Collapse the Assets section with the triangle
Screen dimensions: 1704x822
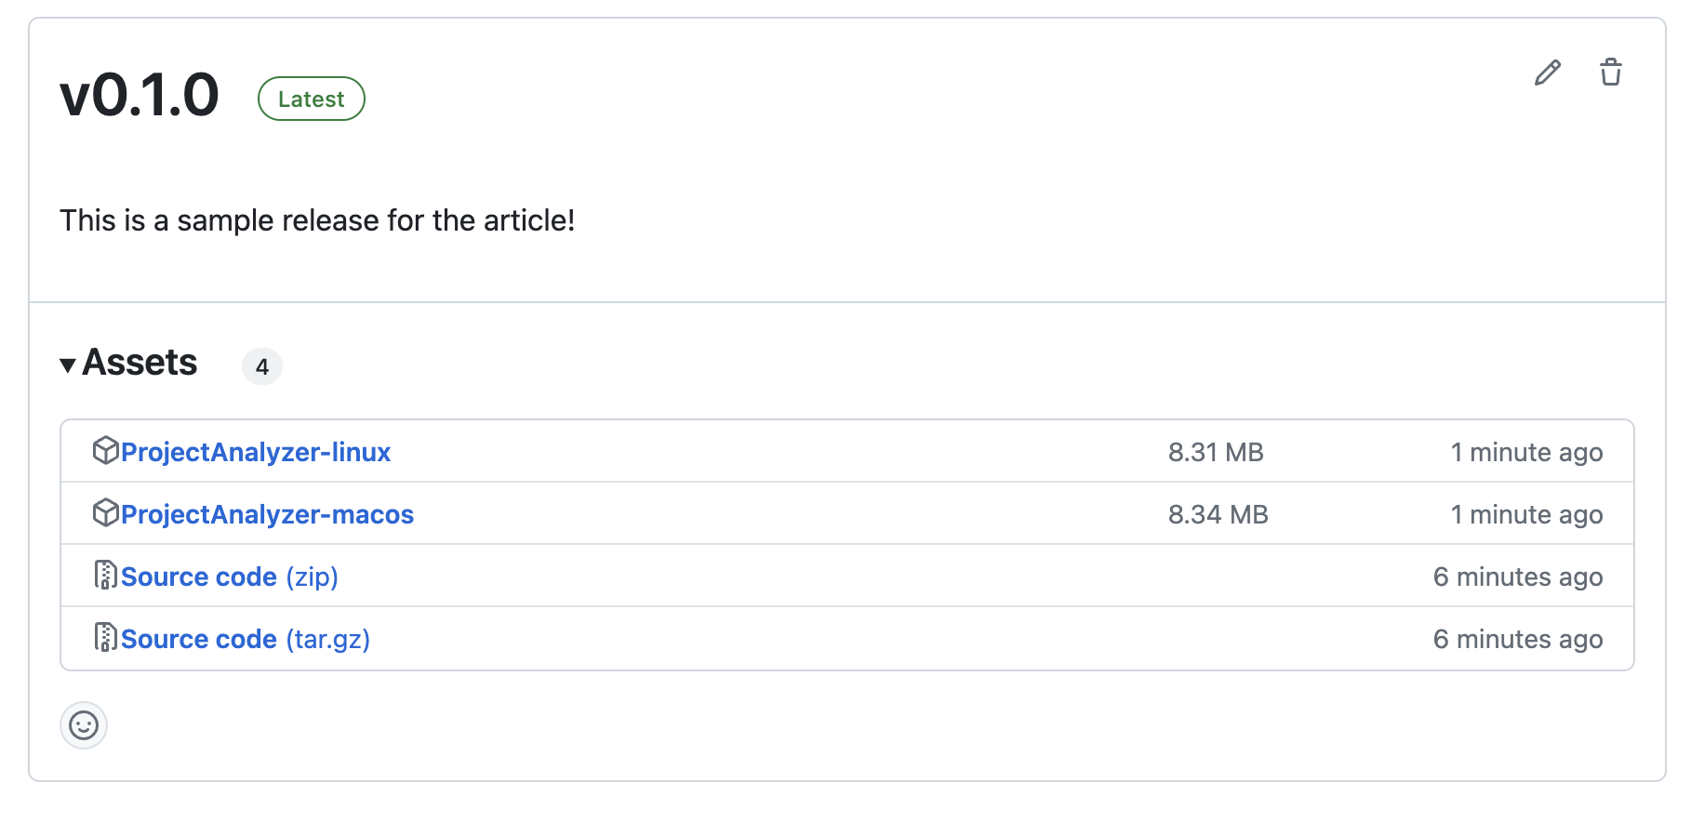point(68,365)
